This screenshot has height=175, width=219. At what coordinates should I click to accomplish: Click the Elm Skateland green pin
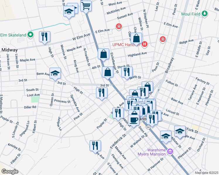[30, 35]
